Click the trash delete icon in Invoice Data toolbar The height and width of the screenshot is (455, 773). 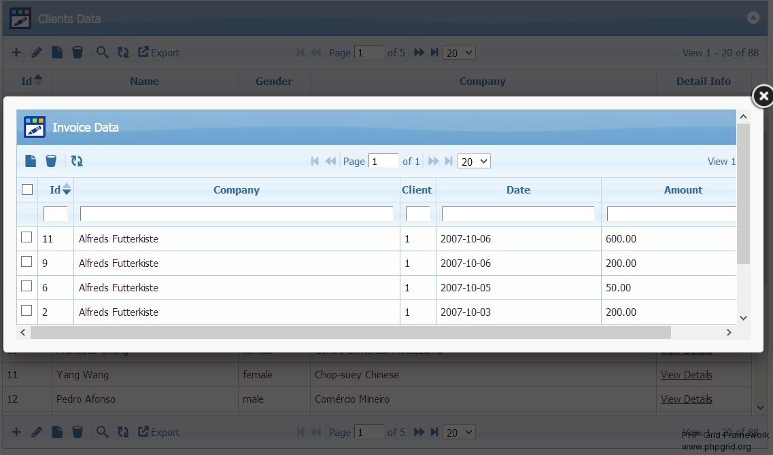pyautogui.click(x=51, y=161)
